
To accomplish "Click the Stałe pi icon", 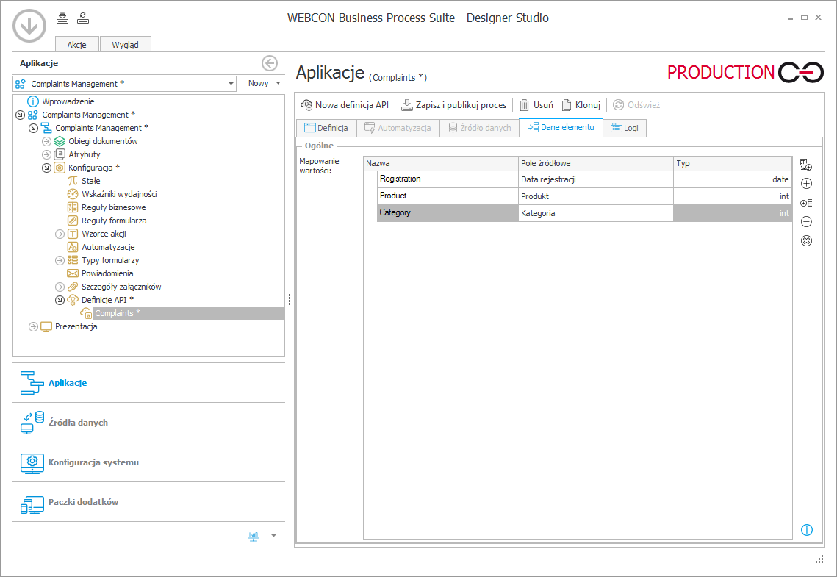I will click(73, 181).
